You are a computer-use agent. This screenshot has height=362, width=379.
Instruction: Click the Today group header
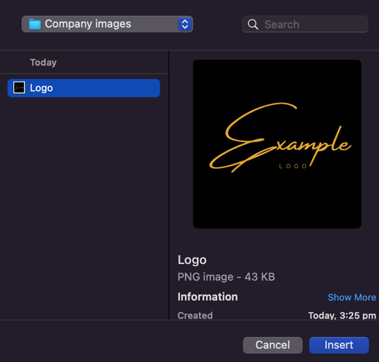43,62
